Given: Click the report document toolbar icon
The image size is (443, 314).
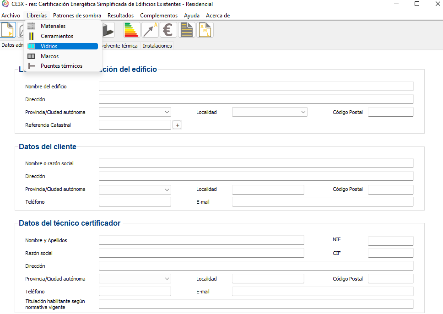Looking at the screenshot, I should pyautogui.click(x=187, y=30).
